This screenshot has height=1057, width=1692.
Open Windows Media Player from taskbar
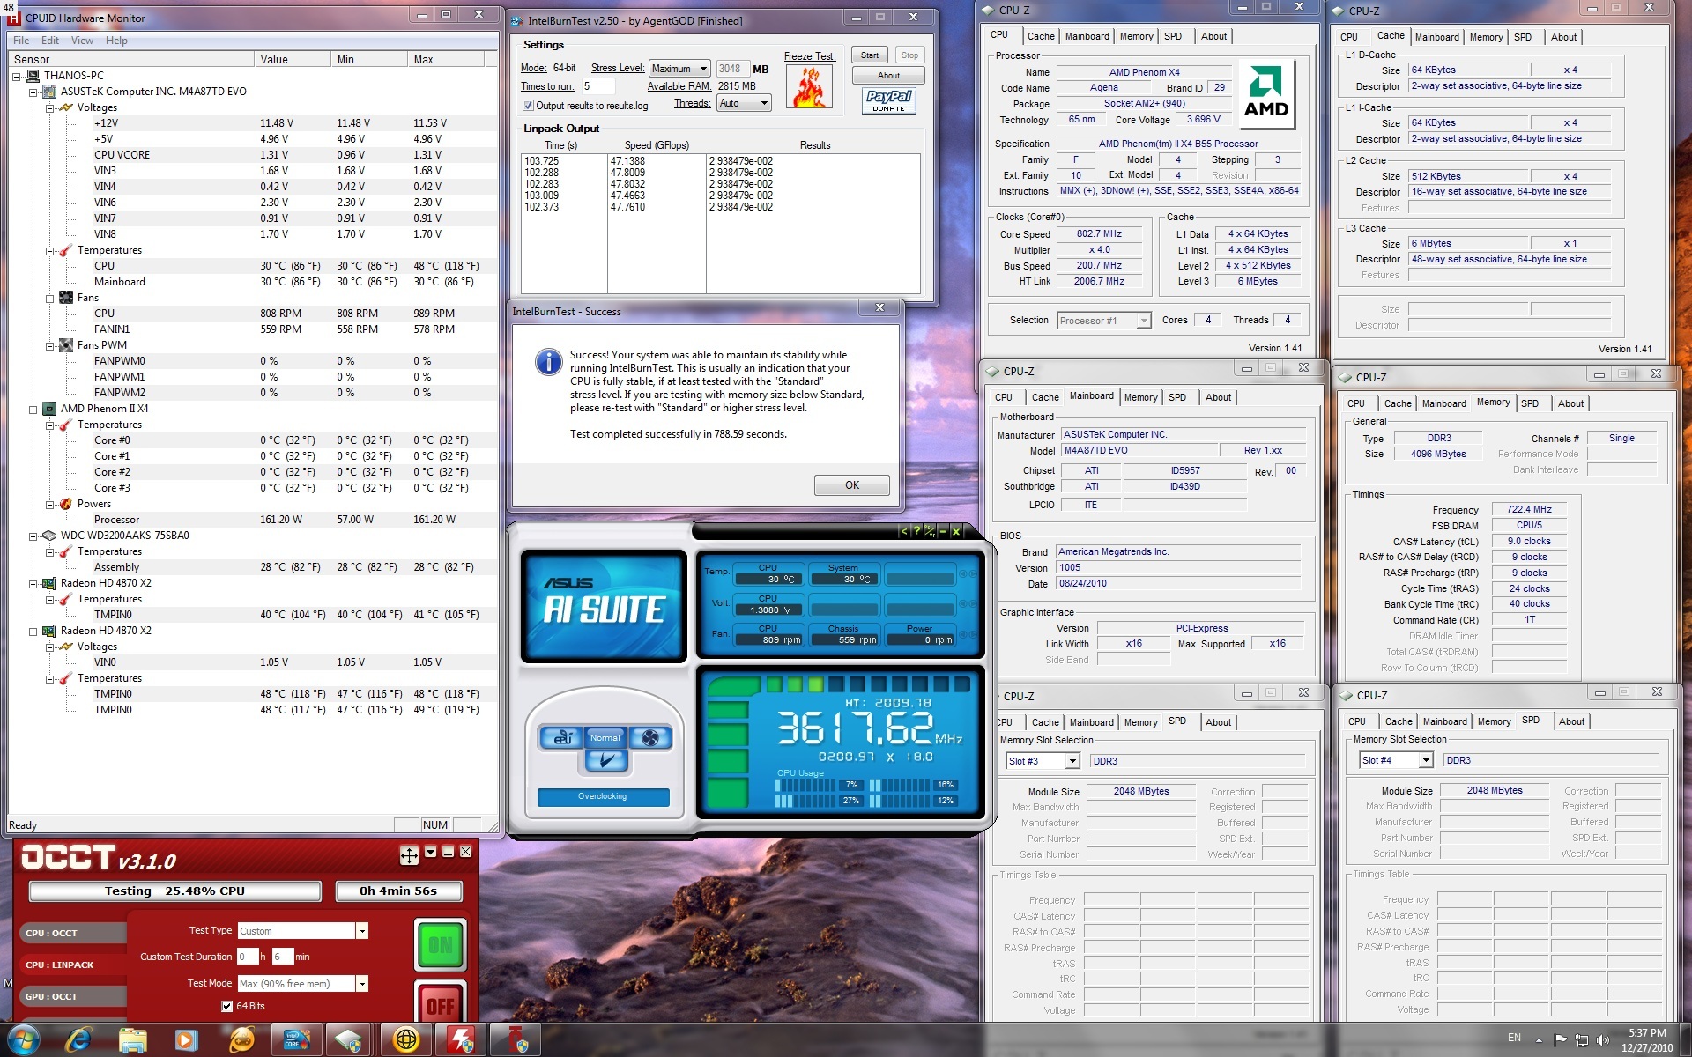coord(186,1040)
